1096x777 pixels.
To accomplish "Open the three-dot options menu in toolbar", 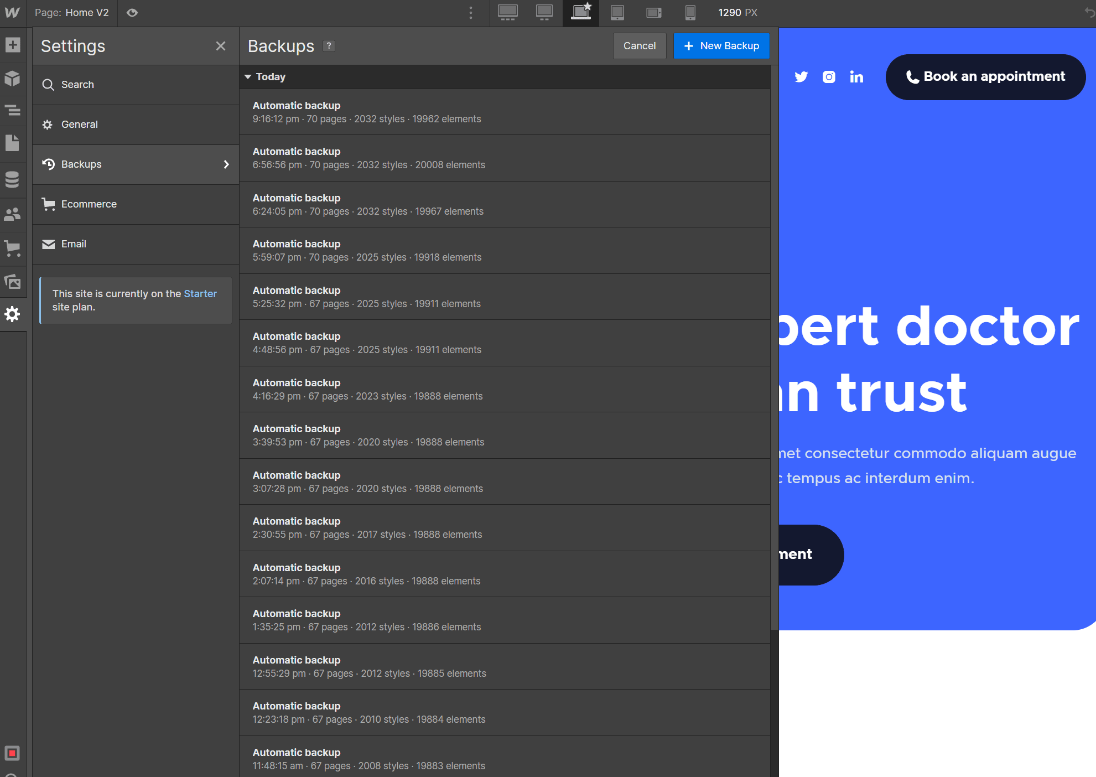I will (471, 12).
